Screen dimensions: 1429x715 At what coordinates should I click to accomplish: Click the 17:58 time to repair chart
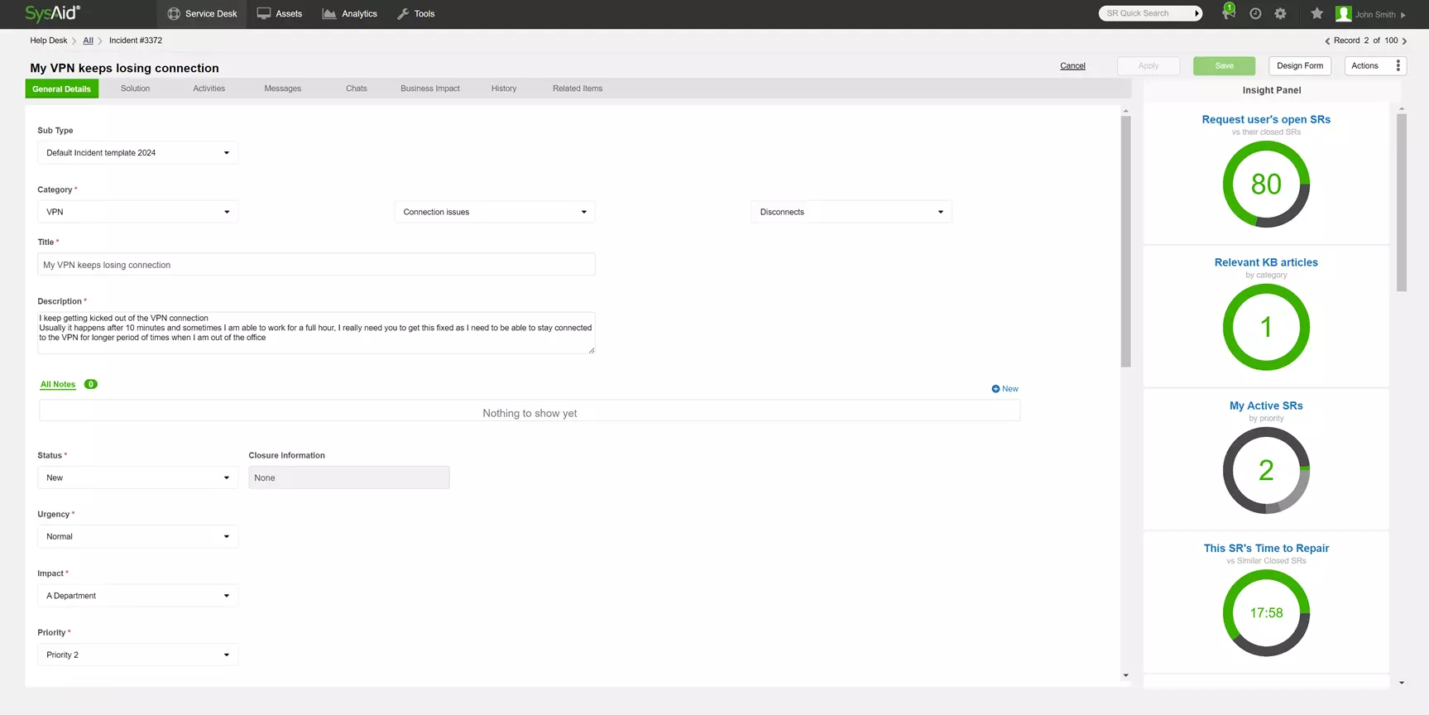tap(1266, 613)
